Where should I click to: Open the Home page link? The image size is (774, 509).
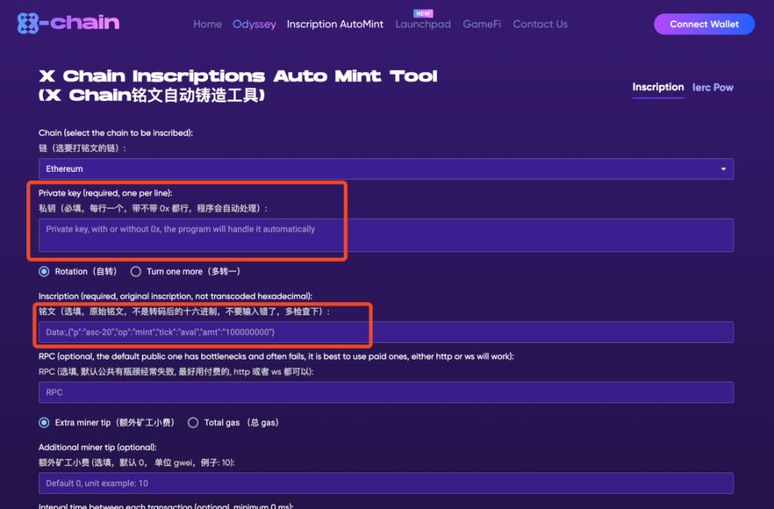click(207, 24)
